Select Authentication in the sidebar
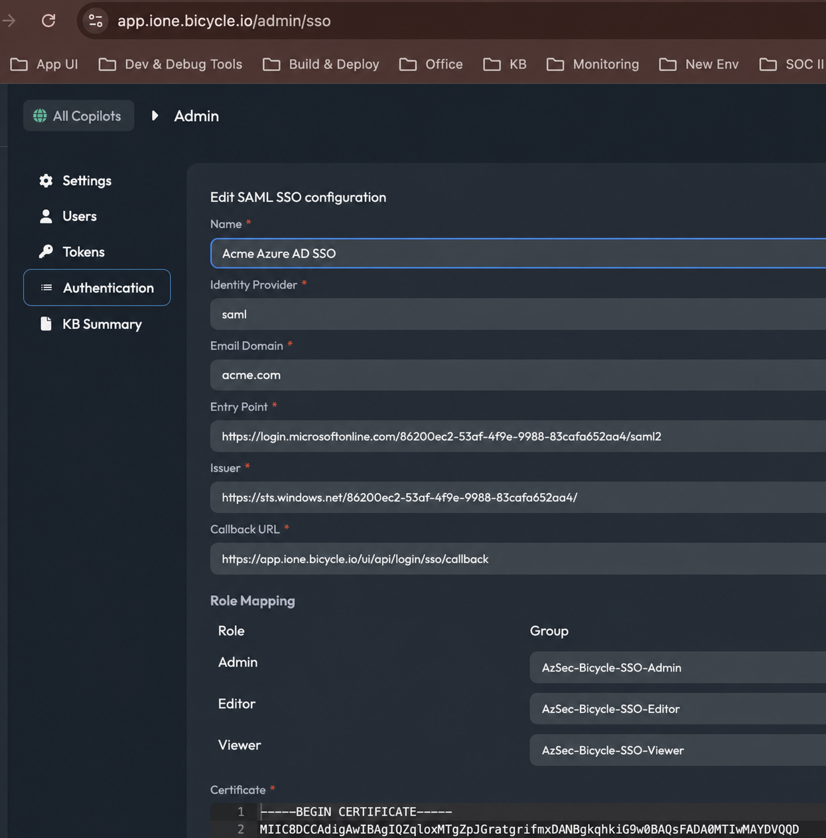The image size is (826, 838). pos(97,288)
